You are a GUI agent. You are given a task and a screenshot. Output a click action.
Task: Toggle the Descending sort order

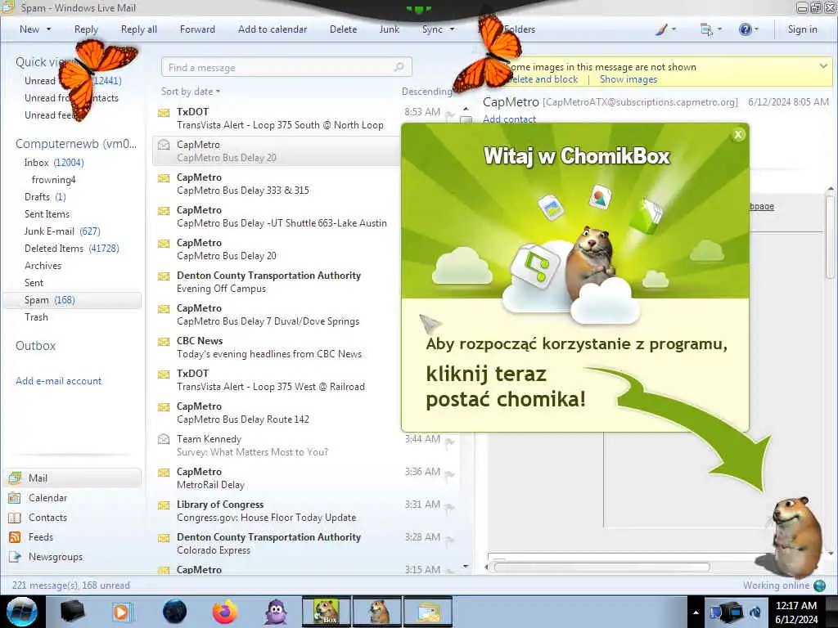[426, 92]
